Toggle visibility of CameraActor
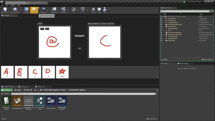 [161, 18]
